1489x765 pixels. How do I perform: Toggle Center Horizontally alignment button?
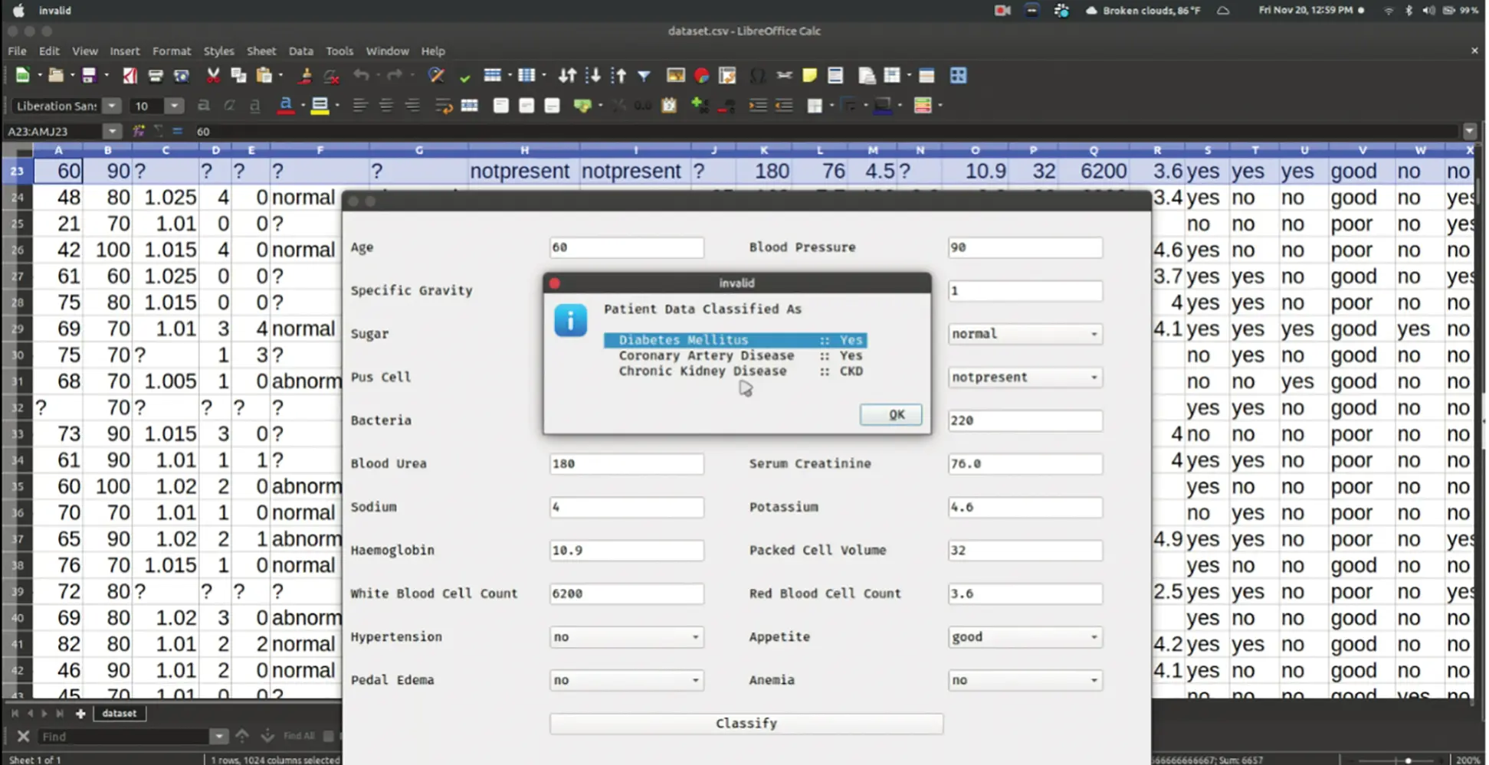click(x=386, y=106)
